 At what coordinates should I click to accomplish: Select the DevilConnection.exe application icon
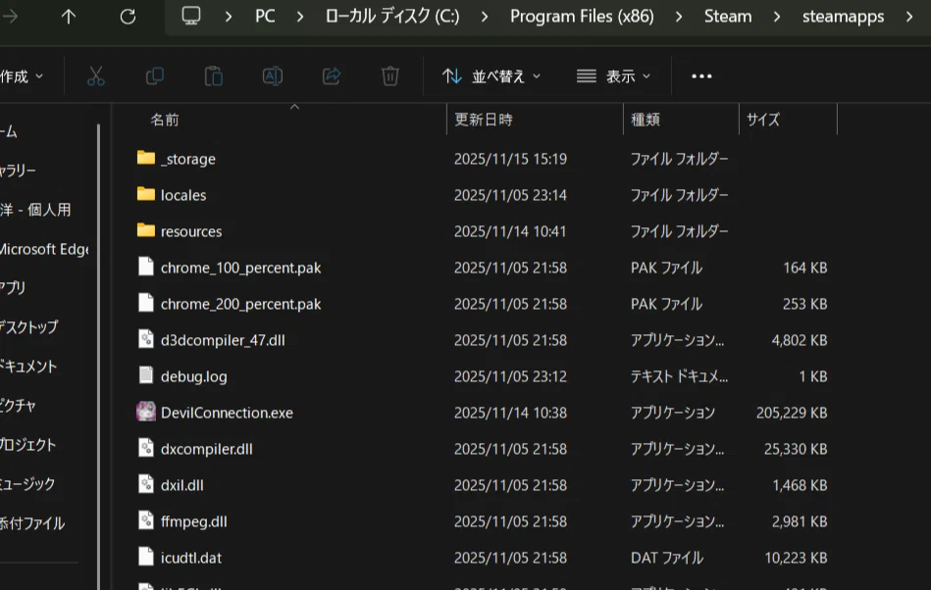tap(146, 412)
